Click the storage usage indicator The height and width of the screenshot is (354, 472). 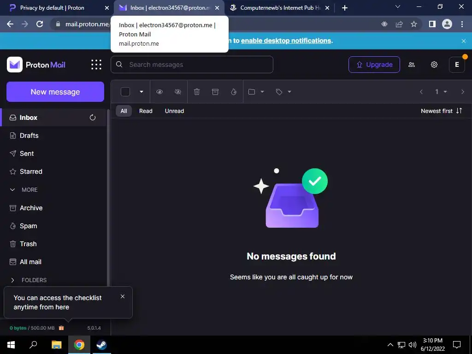click(x=32, y=328)
